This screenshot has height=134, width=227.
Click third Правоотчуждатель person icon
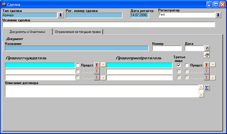[97, 77]
